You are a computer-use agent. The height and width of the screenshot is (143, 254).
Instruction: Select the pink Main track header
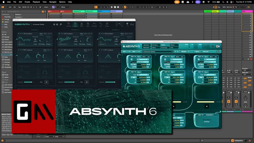tap(247, 11)
